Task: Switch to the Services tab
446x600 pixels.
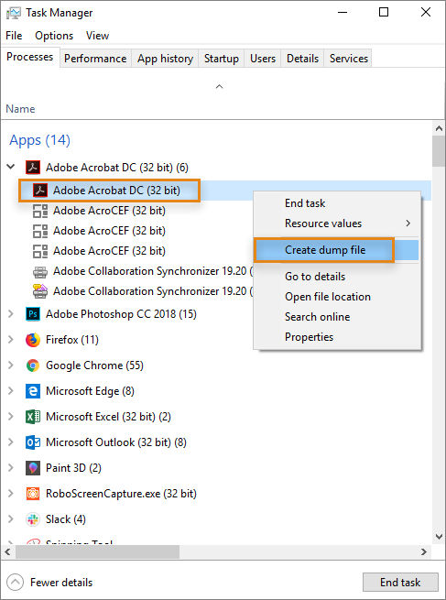Action: pos(348,59)
